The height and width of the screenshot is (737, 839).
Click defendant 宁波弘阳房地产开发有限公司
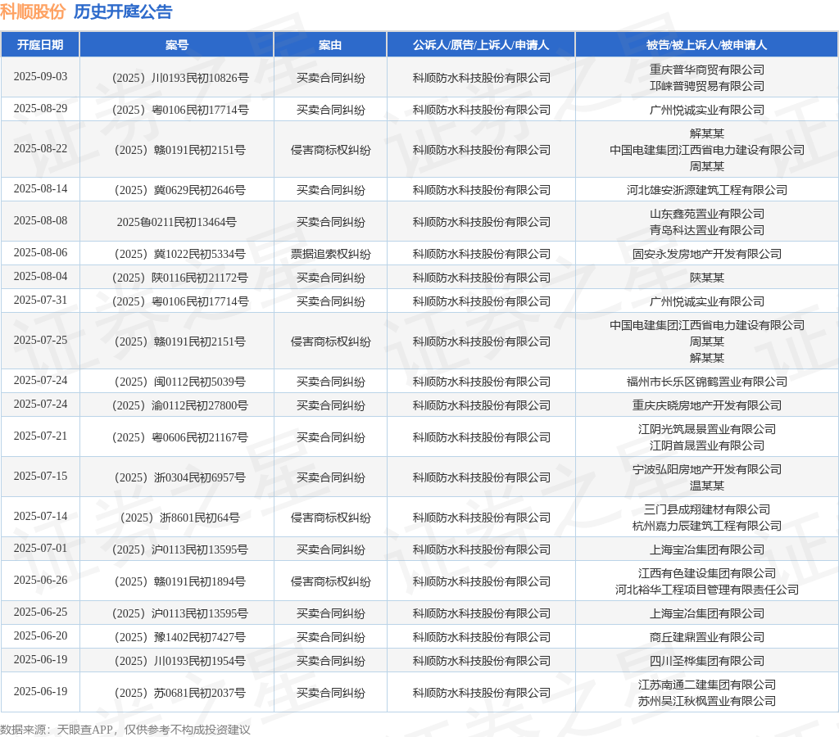tap(707, 469)
